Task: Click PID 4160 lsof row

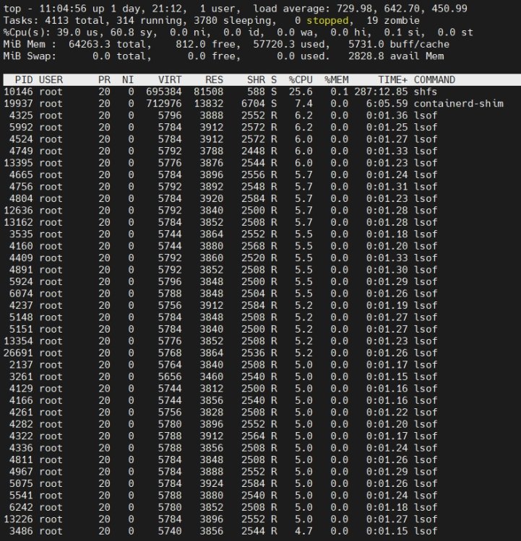Action: (220, 246)
